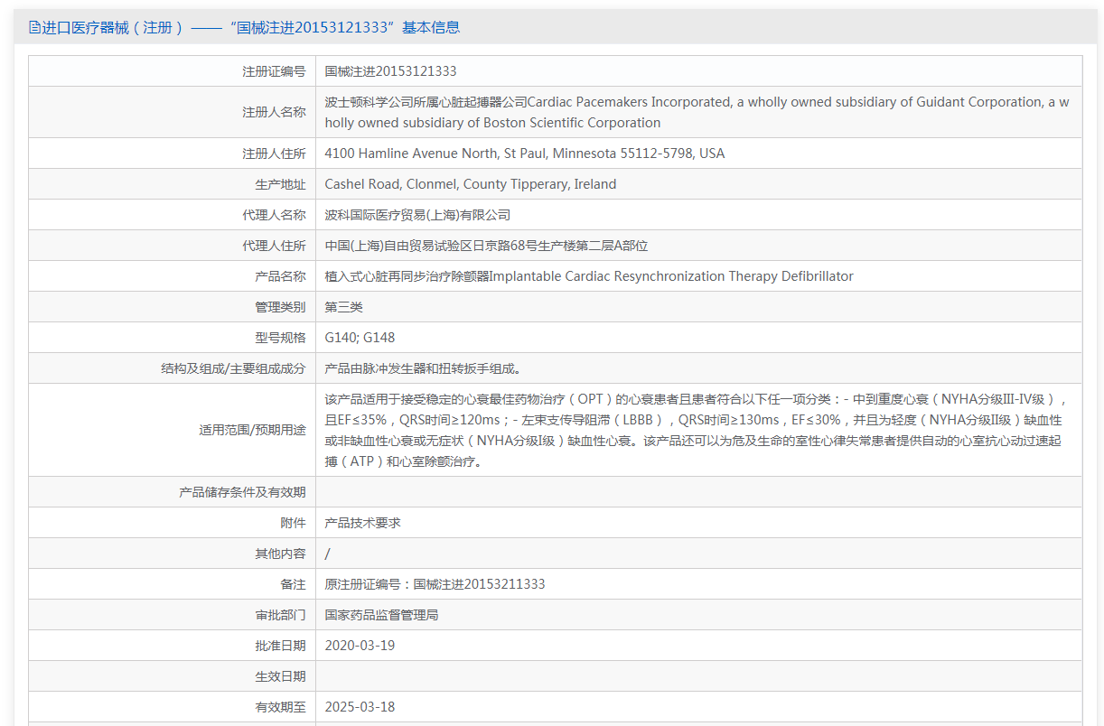Select agent name 波科国际医疗贸易(上海)有限公司
Screen dimensions: 1104x726
[x=417, y=215]
